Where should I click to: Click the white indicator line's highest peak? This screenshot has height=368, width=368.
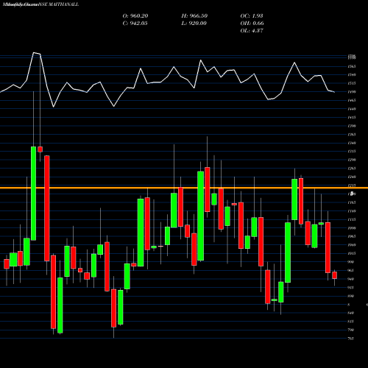[x=35, y=53]
